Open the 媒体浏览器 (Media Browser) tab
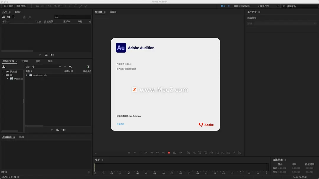Screen dimensions: 319x179 pos(8,61)
